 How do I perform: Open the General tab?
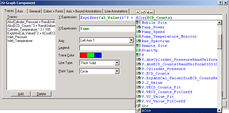(35, 11)
